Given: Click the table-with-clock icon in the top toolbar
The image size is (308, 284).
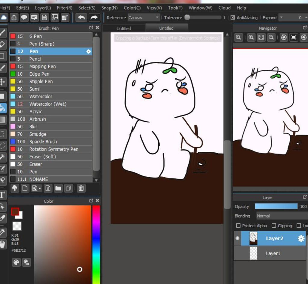Looking at the screenshot, I should [55, 18].
